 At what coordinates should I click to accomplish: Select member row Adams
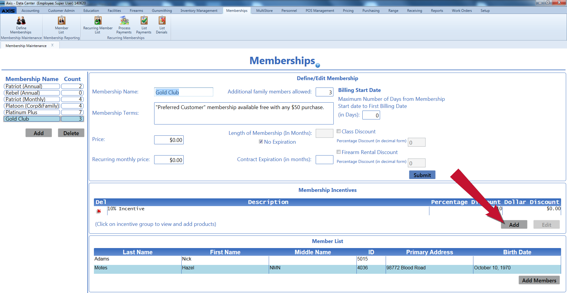coord(328,260)
